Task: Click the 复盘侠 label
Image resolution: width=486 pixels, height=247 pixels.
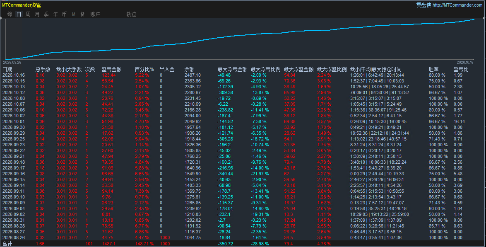Action: (x=423, y=5)
